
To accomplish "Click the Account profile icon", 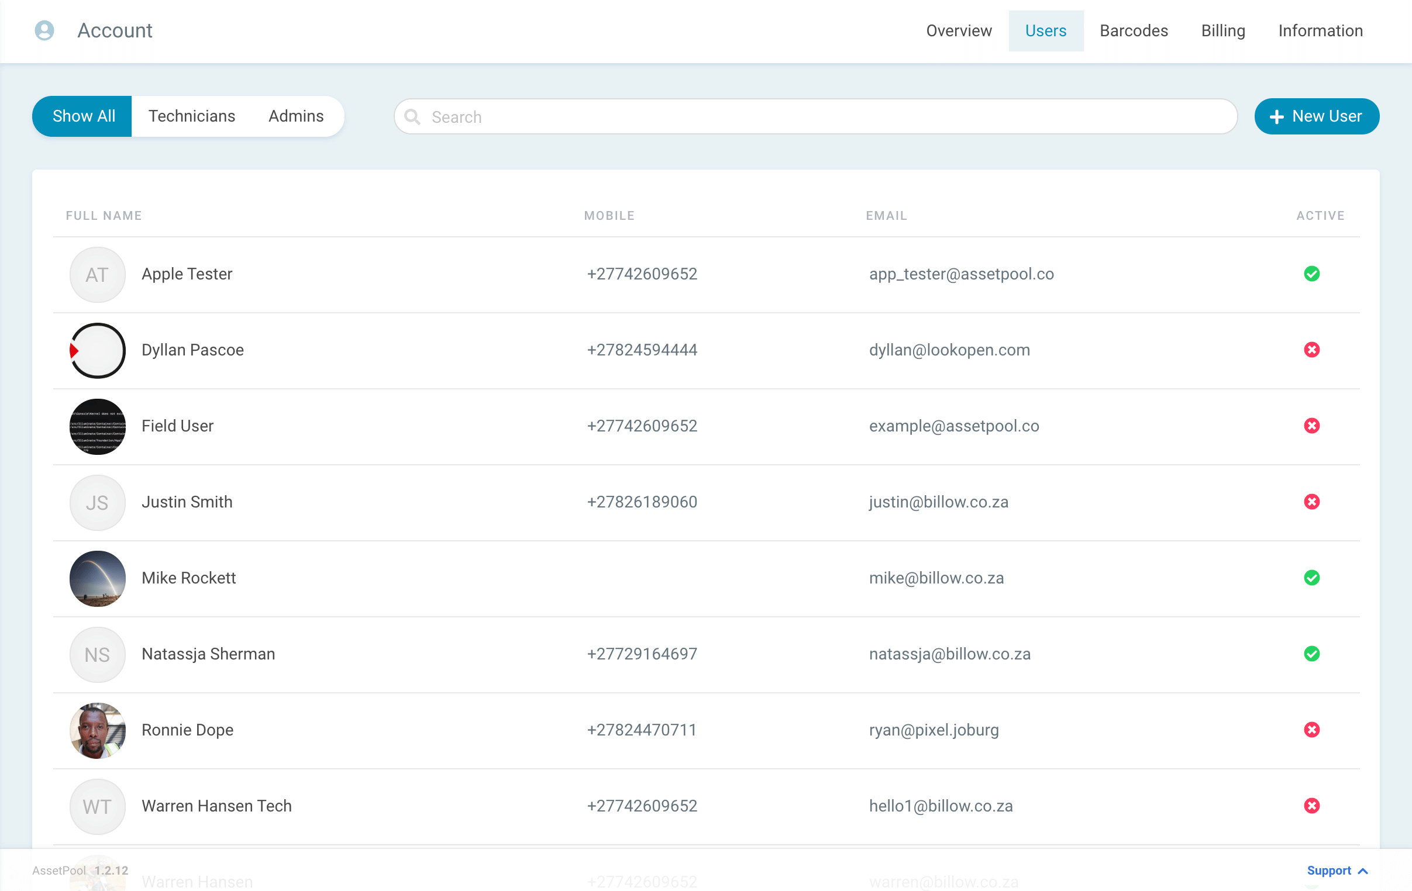I will (x=44, y=30).
